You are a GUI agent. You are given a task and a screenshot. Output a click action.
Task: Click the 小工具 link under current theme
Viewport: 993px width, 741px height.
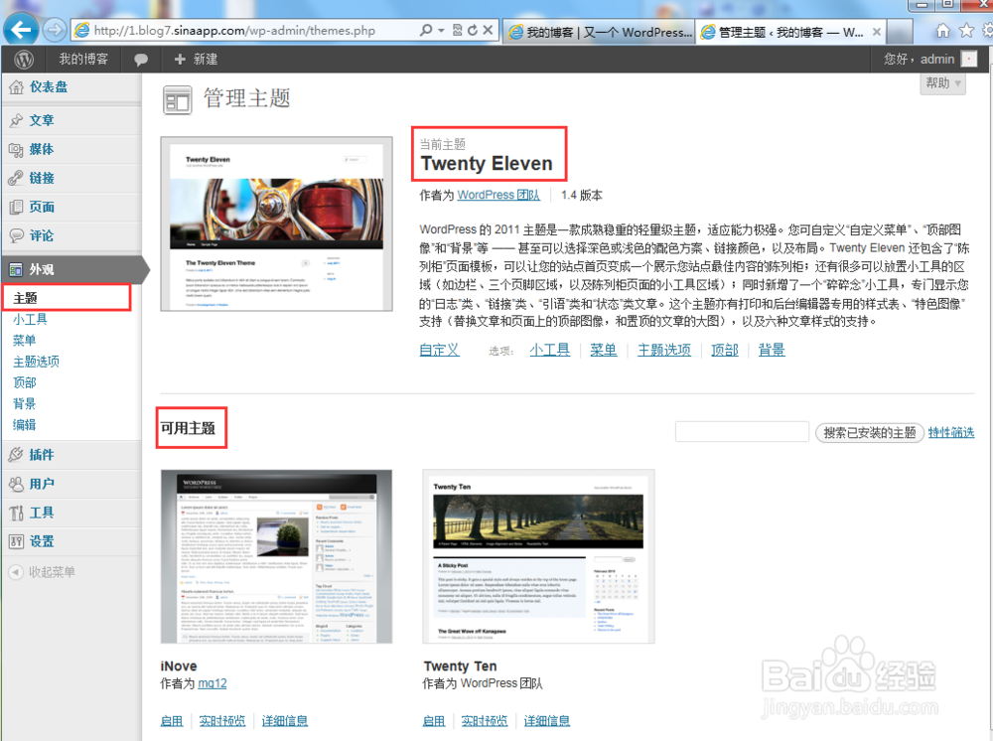(x=549, y=350)
